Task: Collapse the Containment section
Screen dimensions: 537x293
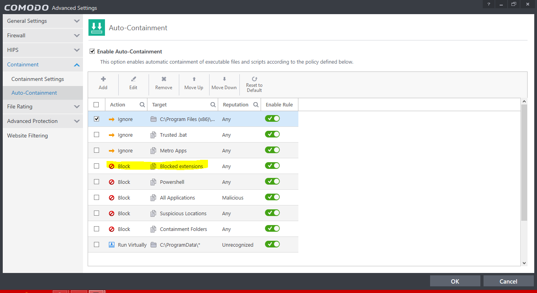Action: (x=77, y=65)
